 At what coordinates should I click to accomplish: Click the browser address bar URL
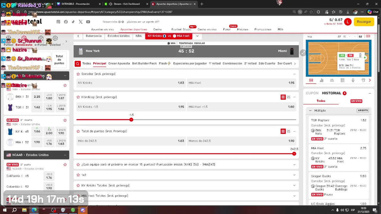click(100, 12)
